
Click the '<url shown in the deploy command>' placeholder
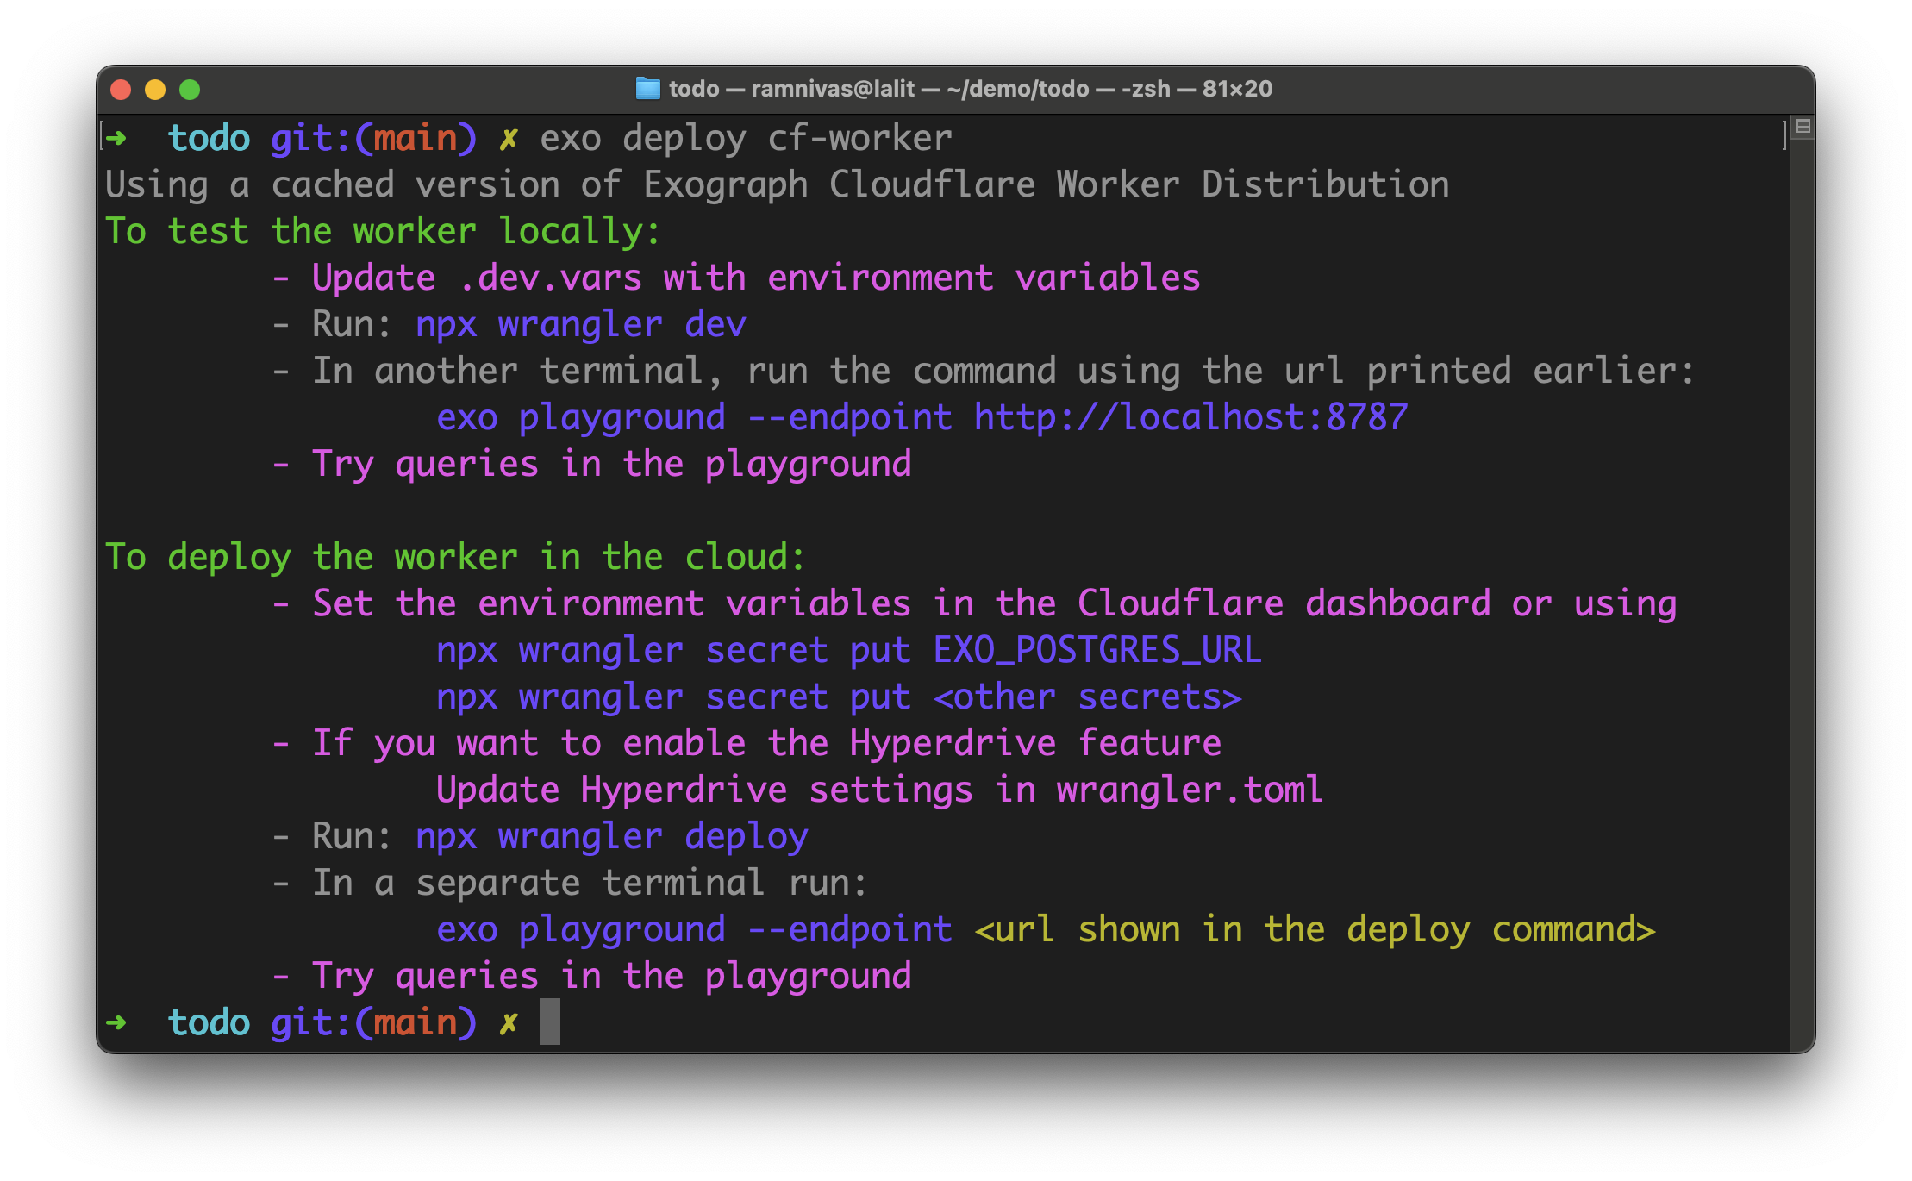pos(1315,929)
